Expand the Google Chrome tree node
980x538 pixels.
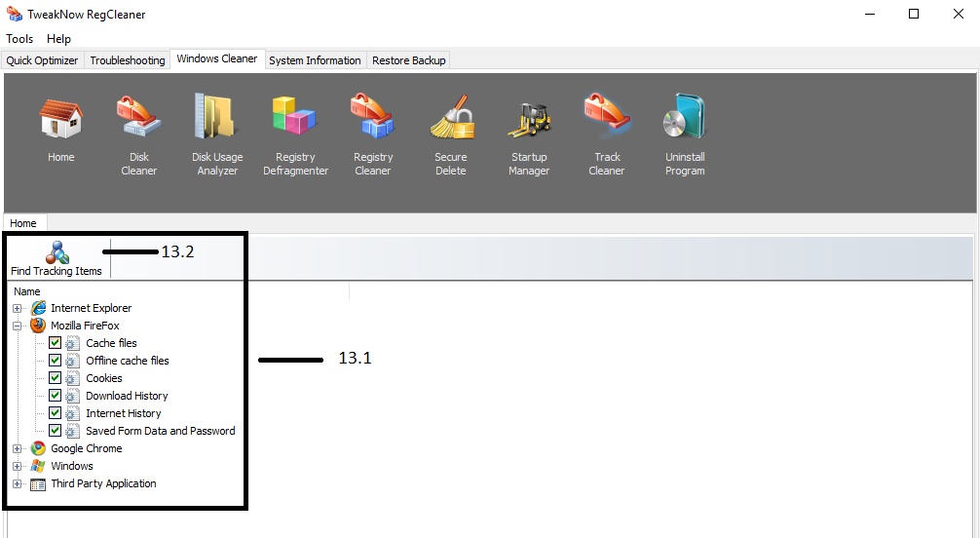[18, 448]
